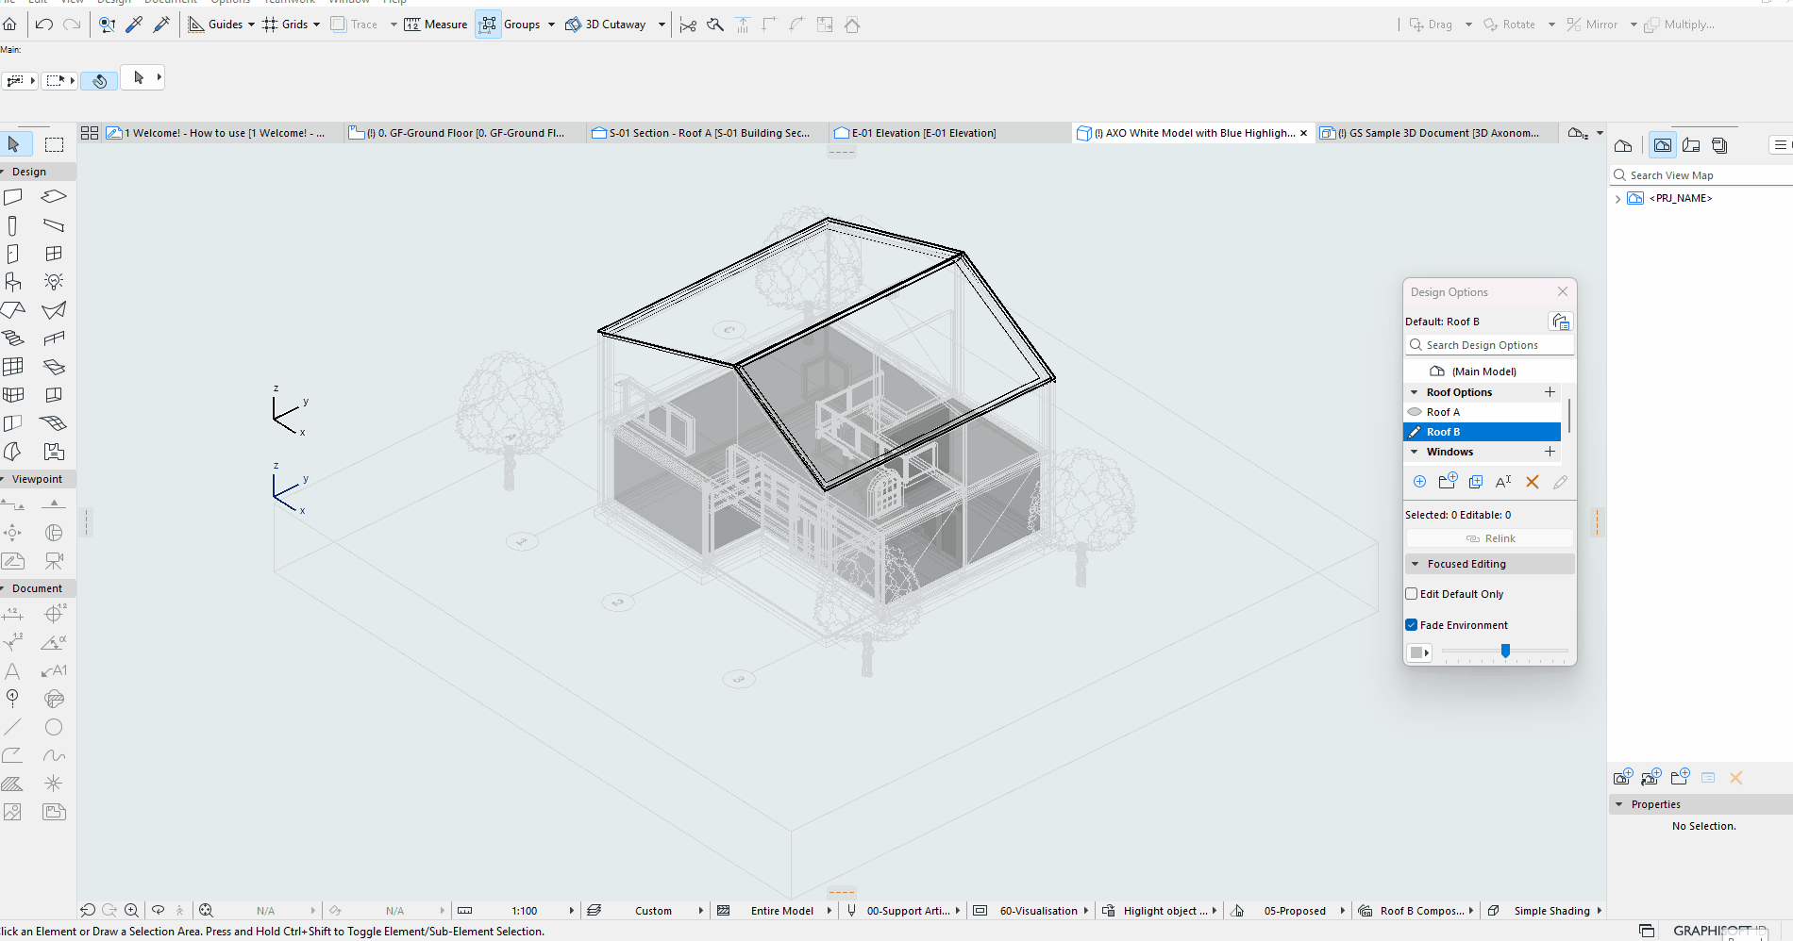Image resolution: width=1793 pixels, height=941 pixels.
Task: Toggle suspend Groups button
Action: click(x=488, y=25)
